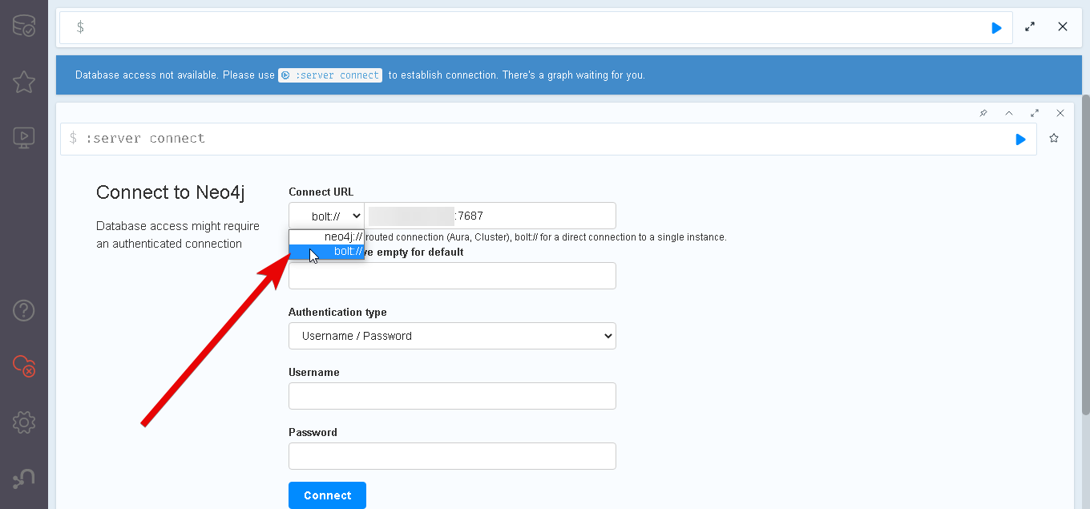
Task: Click the Connect URL host field
Action: [490, 216]
